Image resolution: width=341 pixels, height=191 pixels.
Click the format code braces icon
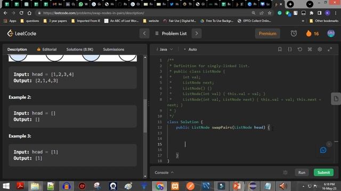(290, 49)
